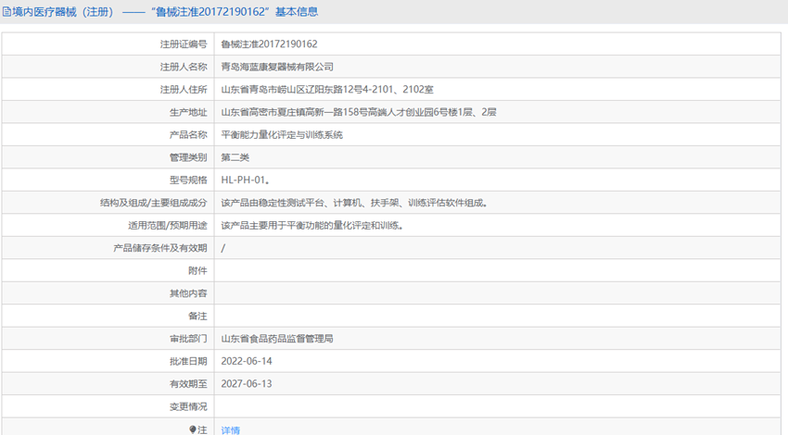The image size is (788, 435).
Task: Click the 管理类别 label
Action: point(188,157)
